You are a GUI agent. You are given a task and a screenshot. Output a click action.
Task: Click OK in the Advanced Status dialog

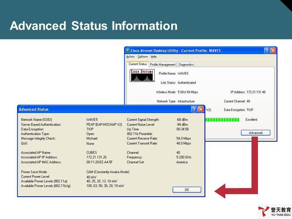pos(187,190)
